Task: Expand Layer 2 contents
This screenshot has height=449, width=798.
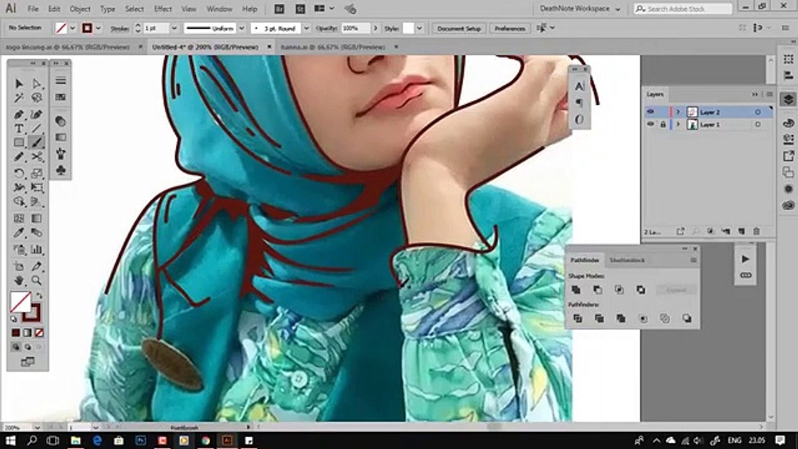Action: point(678,112)
